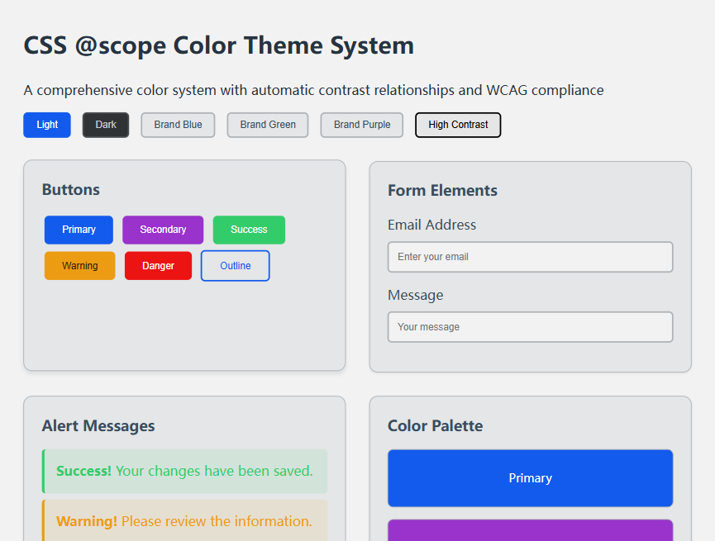Activate the Dark theme button
The width and height of the screenshot is (715, 541).
106,125
